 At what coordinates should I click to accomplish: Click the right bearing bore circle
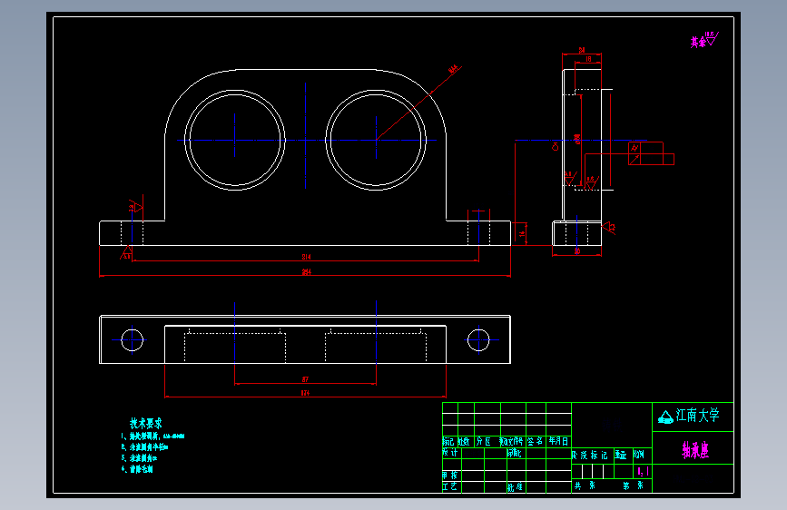click(x=376, y=140)
